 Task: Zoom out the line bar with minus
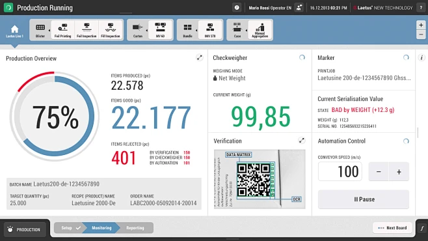pyautogui.click(x=421, y=35)
